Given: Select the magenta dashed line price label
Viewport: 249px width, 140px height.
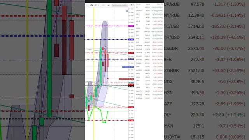Looking at the screenshot, I should tap(131, 26).
